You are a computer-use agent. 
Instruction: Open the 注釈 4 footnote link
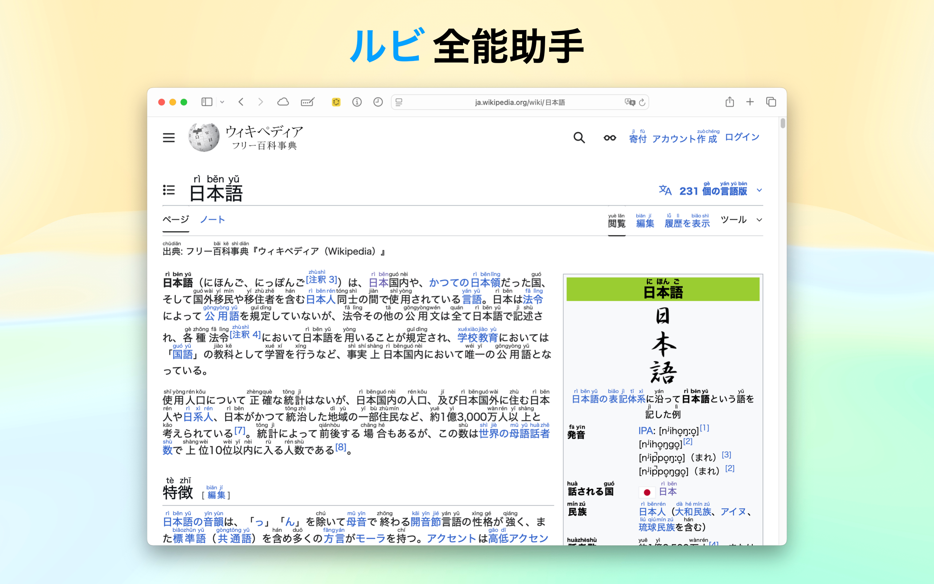[x=246, y=334]
